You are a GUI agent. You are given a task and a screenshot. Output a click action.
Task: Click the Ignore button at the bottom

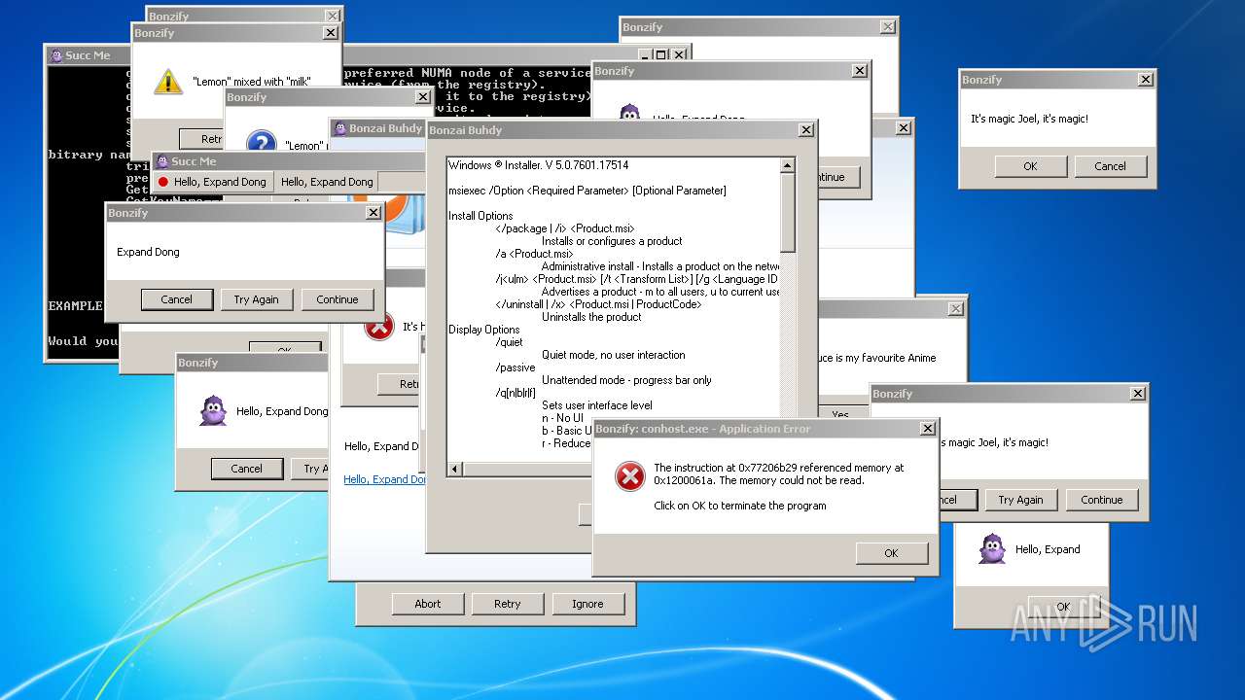click(x=587, y=604)
